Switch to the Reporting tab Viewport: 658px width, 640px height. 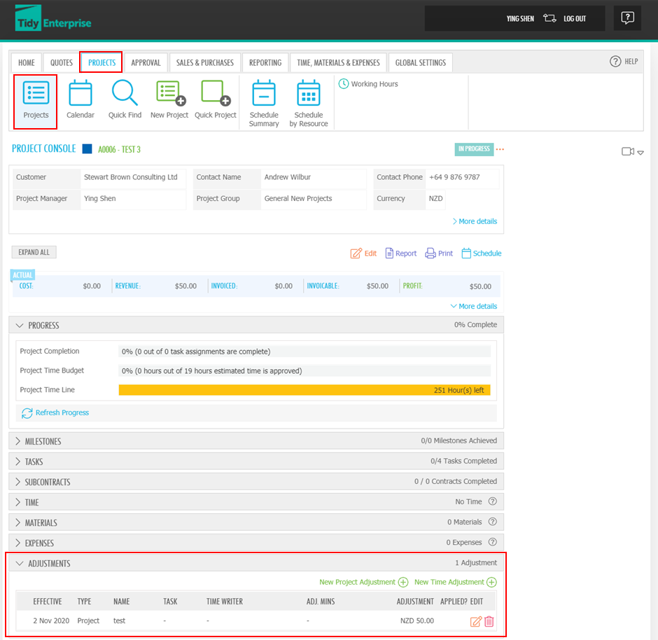pos(265,62)
